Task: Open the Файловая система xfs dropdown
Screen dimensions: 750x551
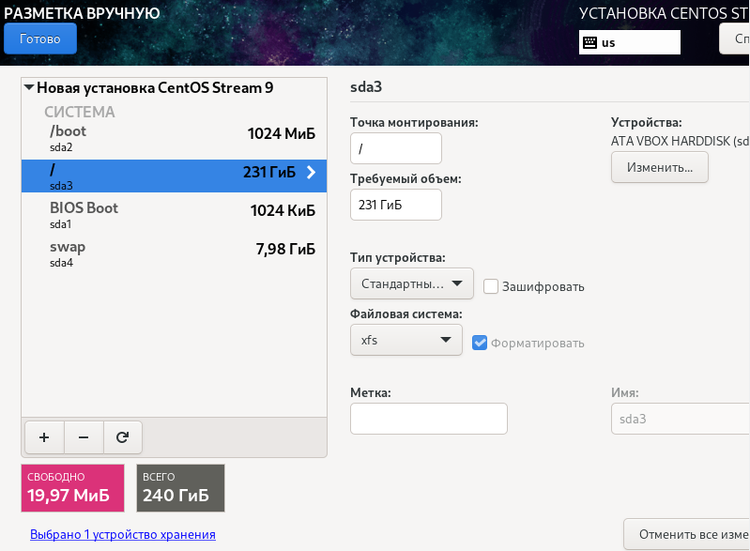Action: (x=406, y=340)
